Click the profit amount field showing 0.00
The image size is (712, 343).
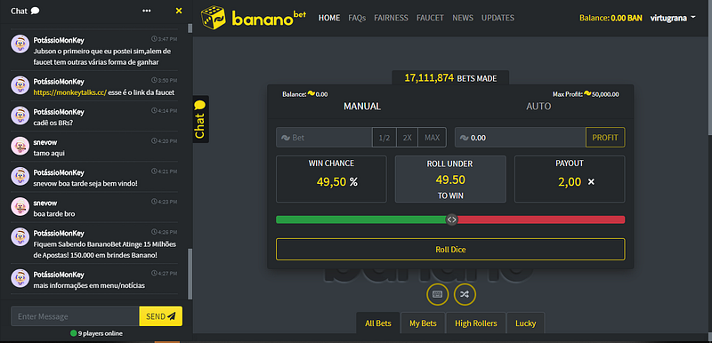pyautogui.click(x=521, y=138)
